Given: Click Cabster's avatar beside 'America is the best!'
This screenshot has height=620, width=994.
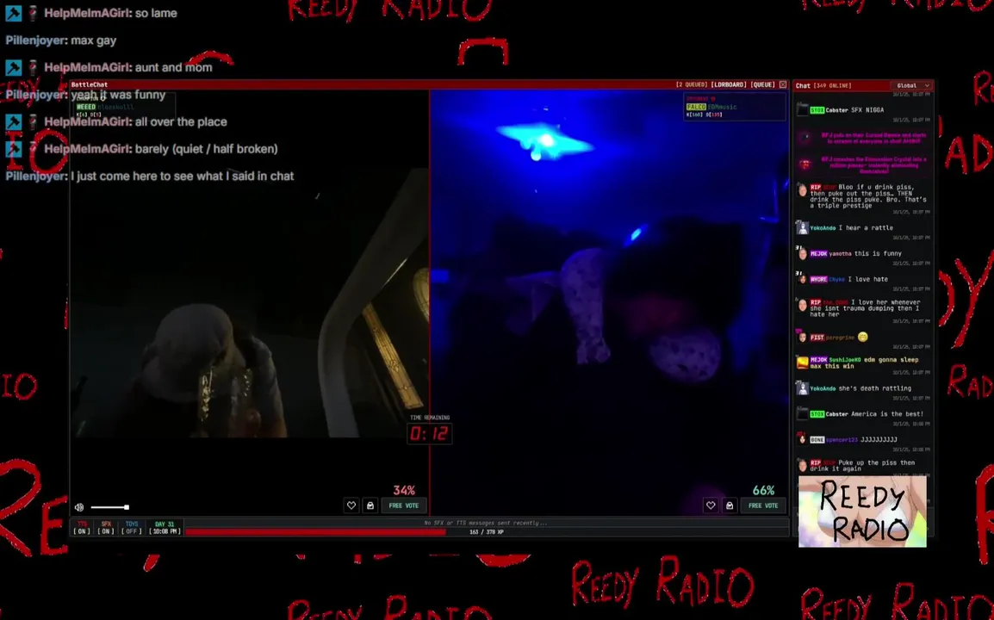Looking at the screenshot, I should click(x=803, y=414).
